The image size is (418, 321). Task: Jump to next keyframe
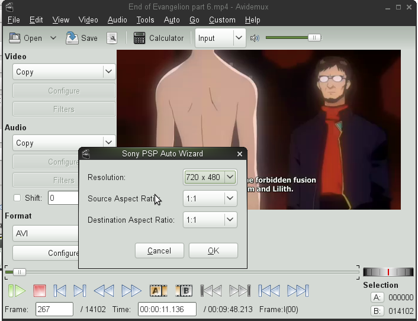pos(131,291)
